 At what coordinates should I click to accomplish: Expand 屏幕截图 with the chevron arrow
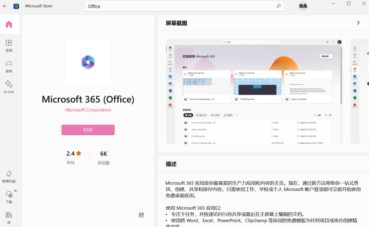358,23
